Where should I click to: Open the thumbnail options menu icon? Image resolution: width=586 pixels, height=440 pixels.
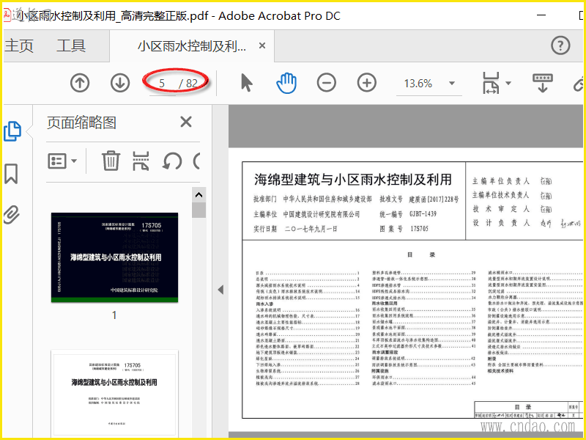(57, 161)
